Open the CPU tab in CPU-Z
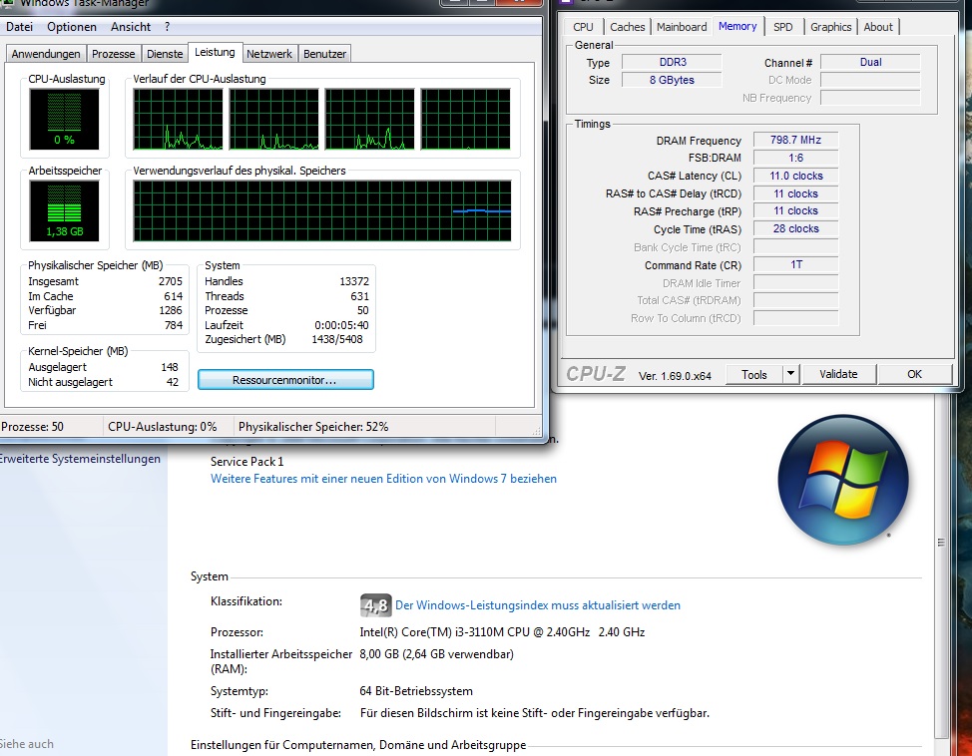 click(583, 27)
